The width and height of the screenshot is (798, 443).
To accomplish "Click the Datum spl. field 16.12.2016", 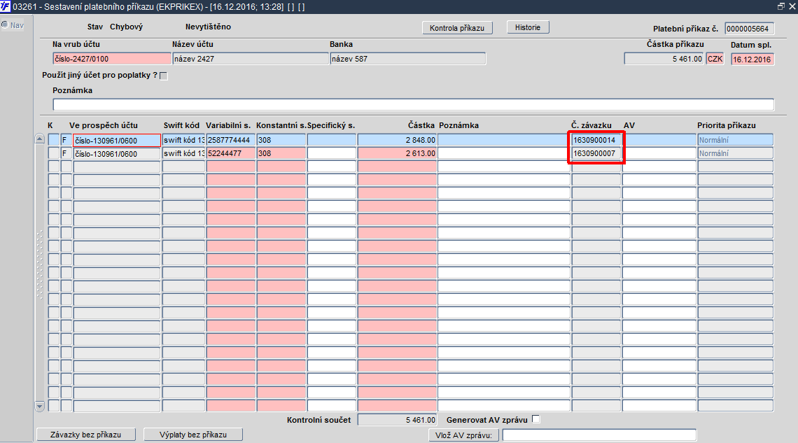I will (752, 59).
